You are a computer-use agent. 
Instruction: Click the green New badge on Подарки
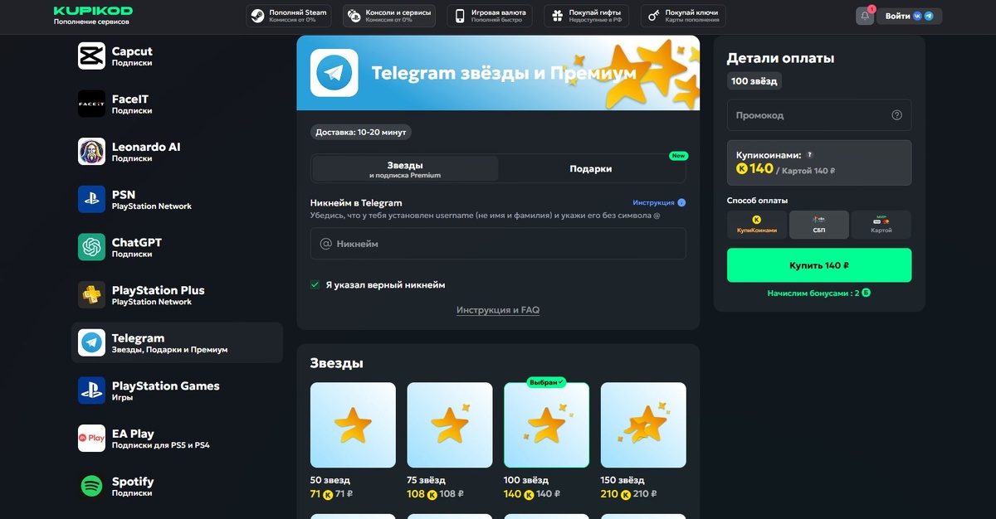tap(679, 156)
